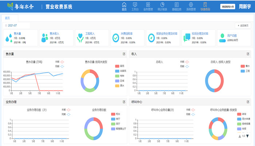Open the 2021-07 date picker

click(11, 26)
